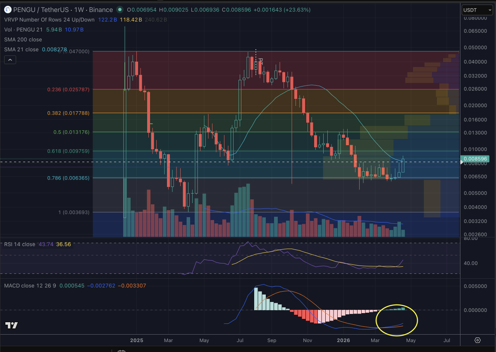Click the Nov label on time axis
Image resolution: width=496 pixels, height=352 pixels.
307,340
